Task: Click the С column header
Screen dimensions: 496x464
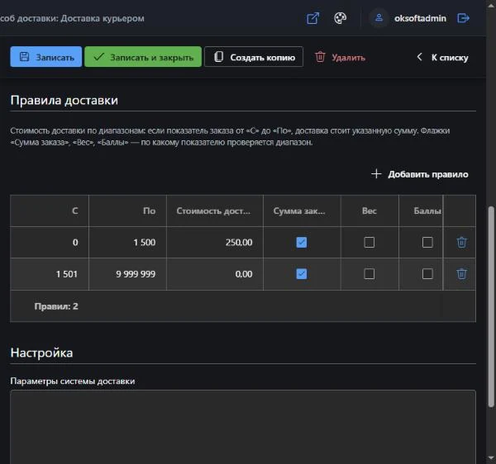Action: tap(50, 211)
